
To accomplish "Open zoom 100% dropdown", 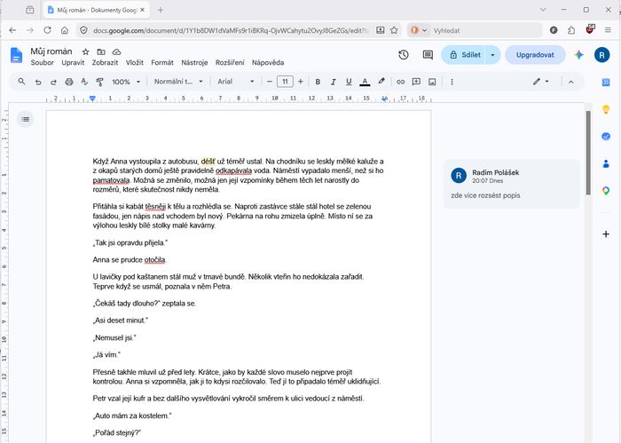I will [126, 82].
